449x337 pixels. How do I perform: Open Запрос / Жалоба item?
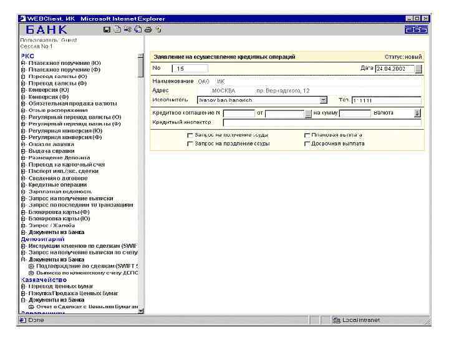tap(52, 225)
